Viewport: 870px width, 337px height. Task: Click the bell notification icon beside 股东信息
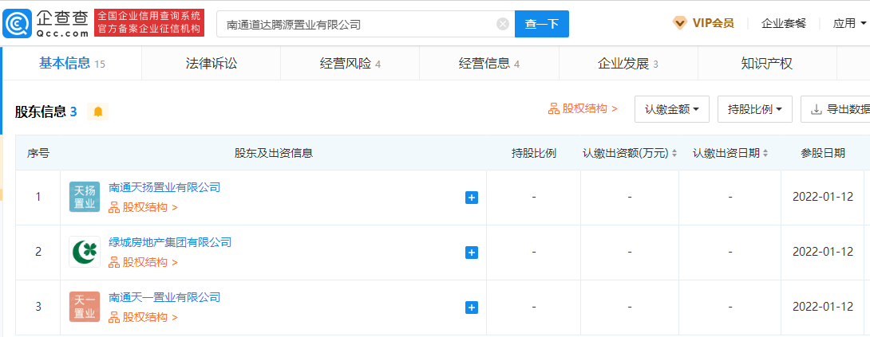click(x=98, y=112)
